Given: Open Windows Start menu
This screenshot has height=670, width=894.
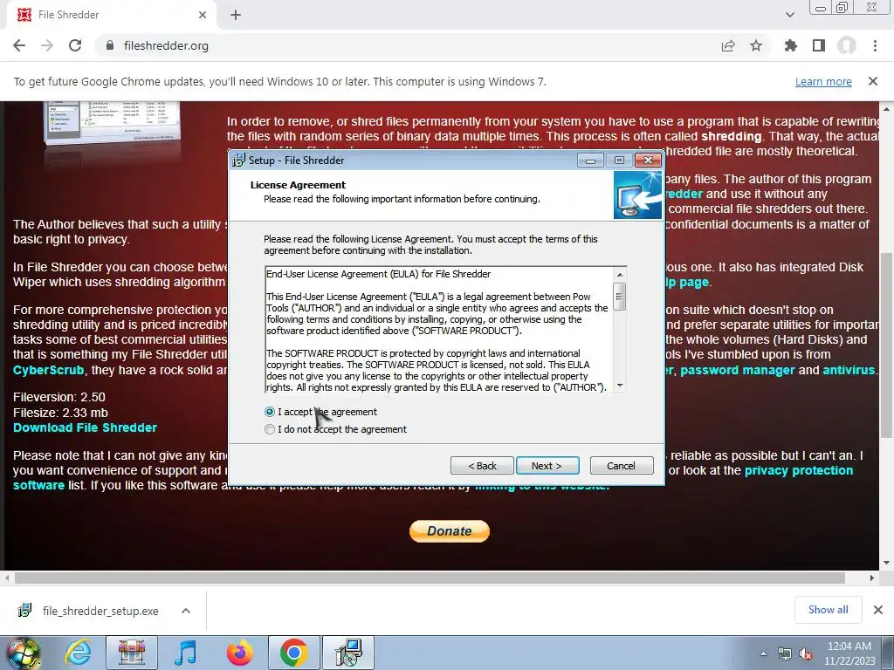Looking at the screenshot, I should click(24, 653).
